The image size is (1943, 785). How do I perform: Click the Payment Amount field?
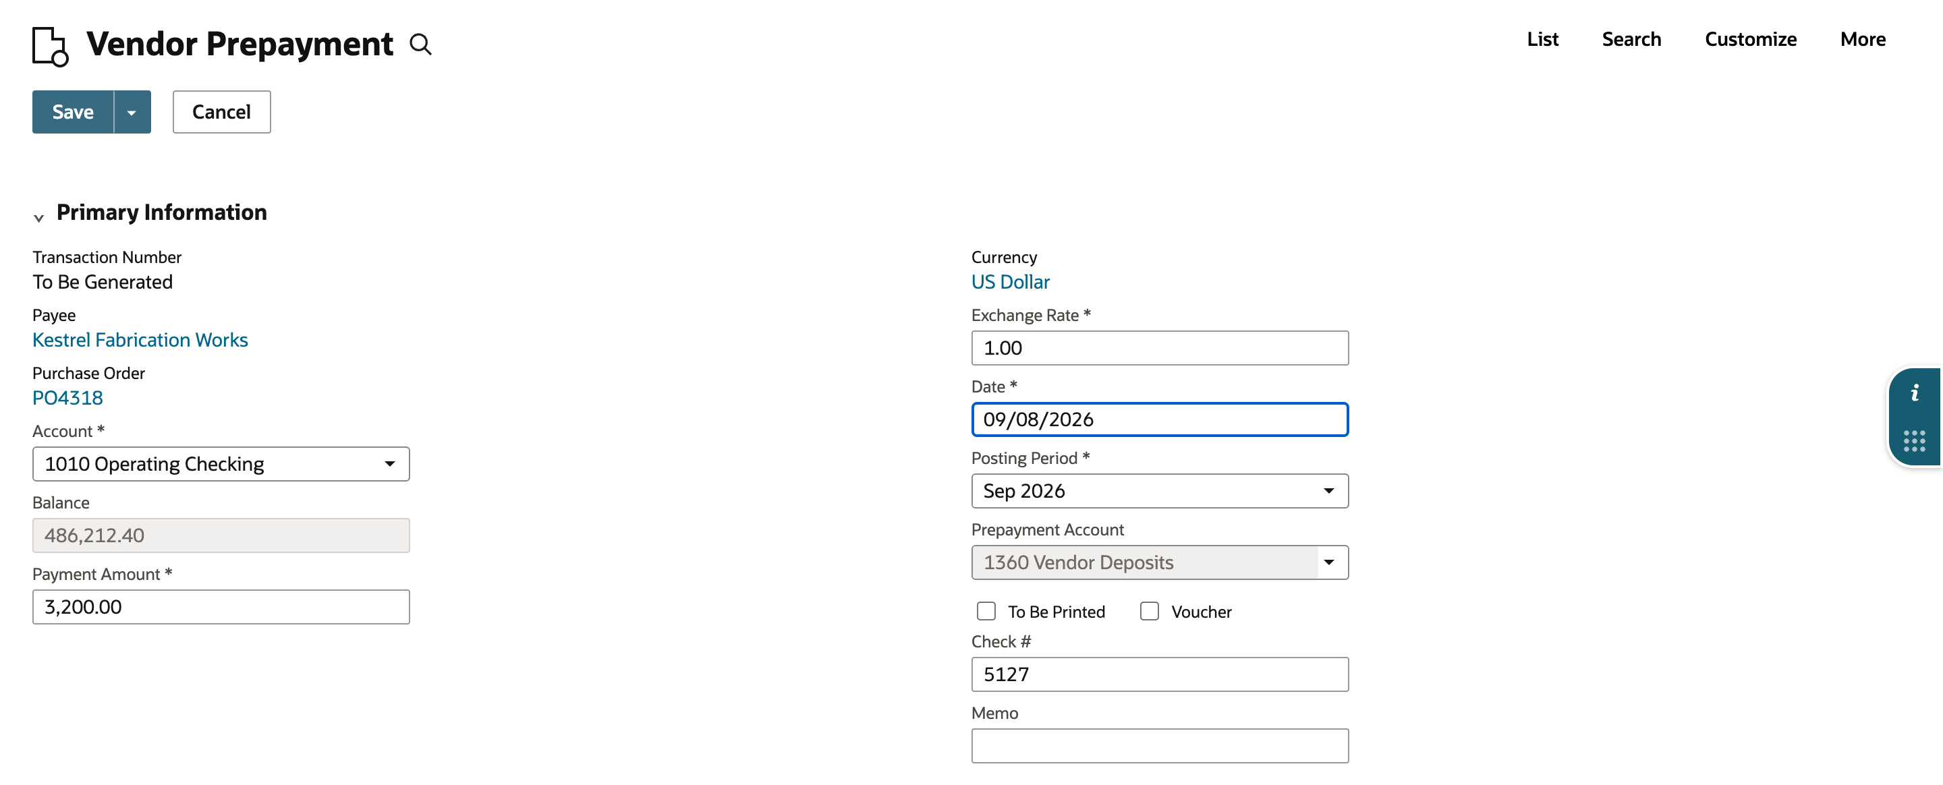click(221, 607)
